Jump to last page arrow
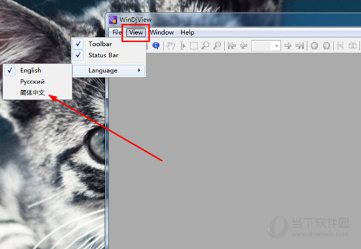Viewport: 361px width, 249px height. 299,45
